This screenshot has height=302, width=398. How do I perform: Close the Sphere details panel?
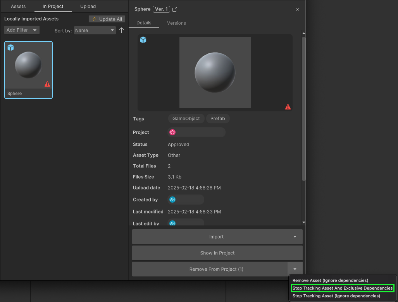(x=298, y=9)
